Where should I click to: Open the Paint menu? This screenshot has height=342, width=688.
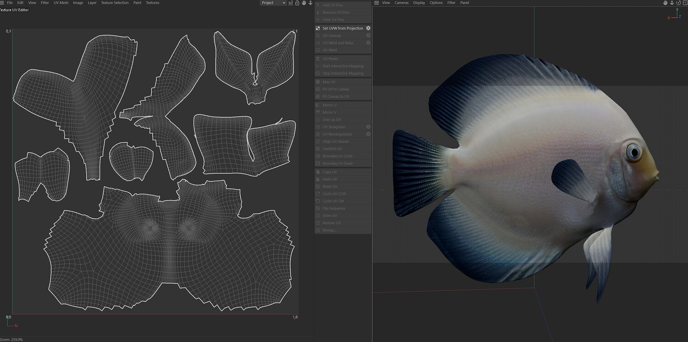pyautogui.click(x=137, y=3)
